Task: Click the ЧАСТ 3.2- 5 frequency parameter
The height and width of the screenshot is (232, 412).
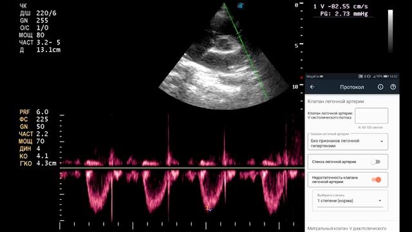Action: click(x=39, y=43)
